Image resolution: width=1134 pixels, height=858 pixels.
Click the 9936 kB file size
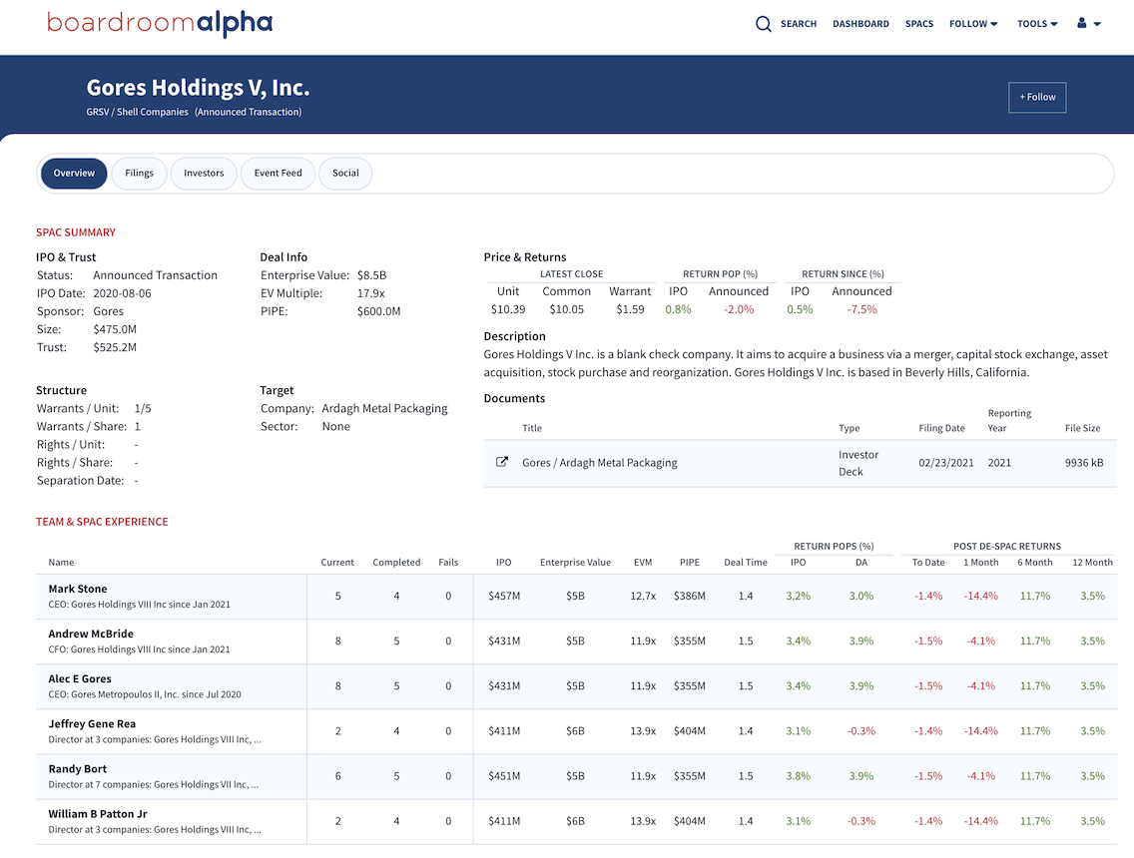pyautogui.click(x=1084, y=463)
